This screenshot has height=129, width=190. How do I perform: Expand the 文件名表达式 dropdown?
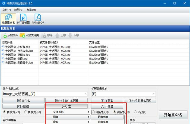point(85,94)
